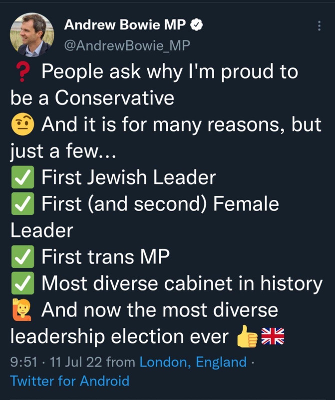Click the raised eyebrow face emoji
This screenshot has width=335, height=400.
tap(22, 125)
